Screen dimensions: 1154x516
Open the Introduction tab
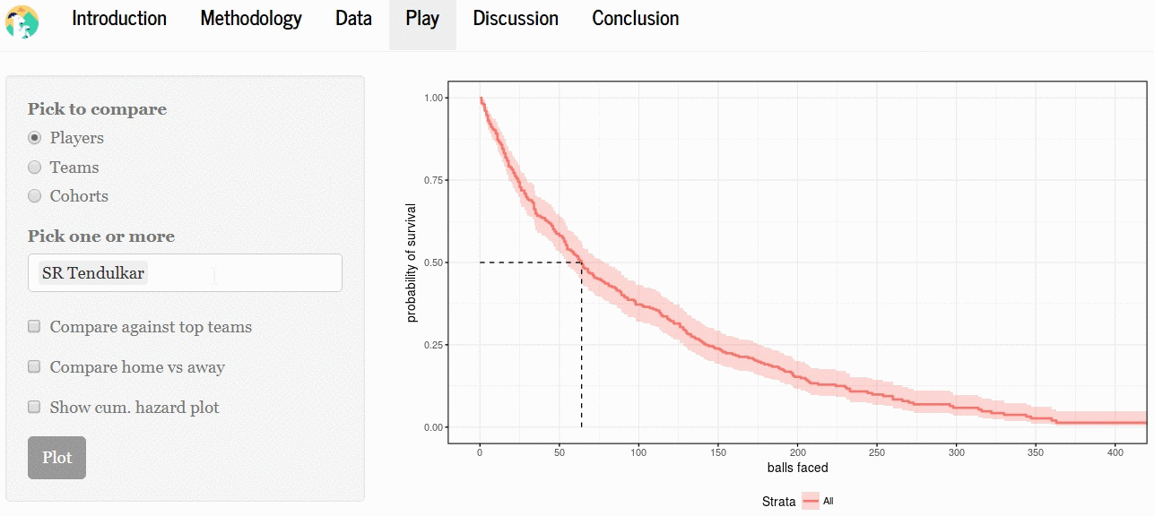coord(119,19)
